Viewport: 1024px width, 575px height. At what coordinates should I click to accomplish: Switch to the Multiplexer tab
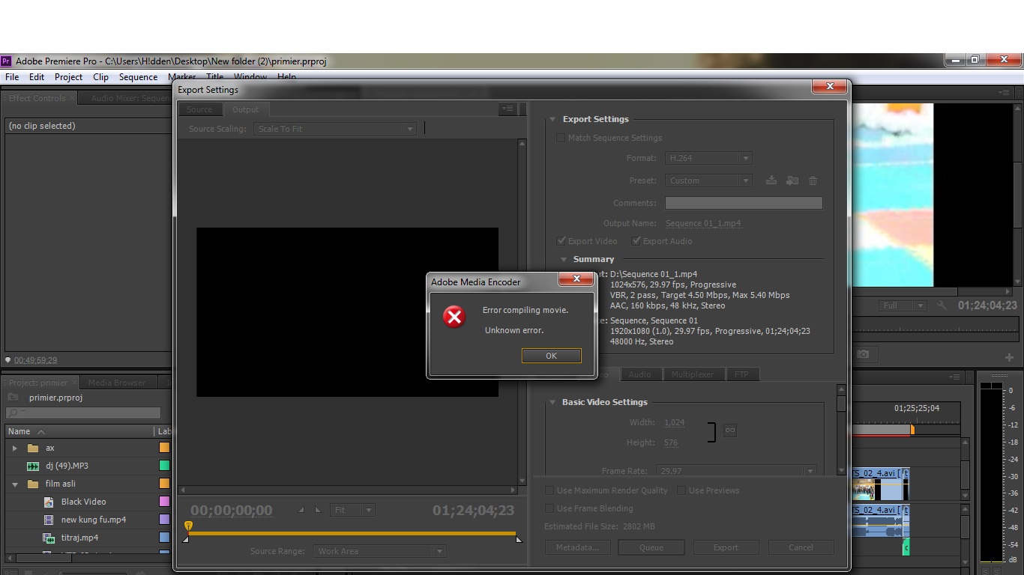point(693,374)
